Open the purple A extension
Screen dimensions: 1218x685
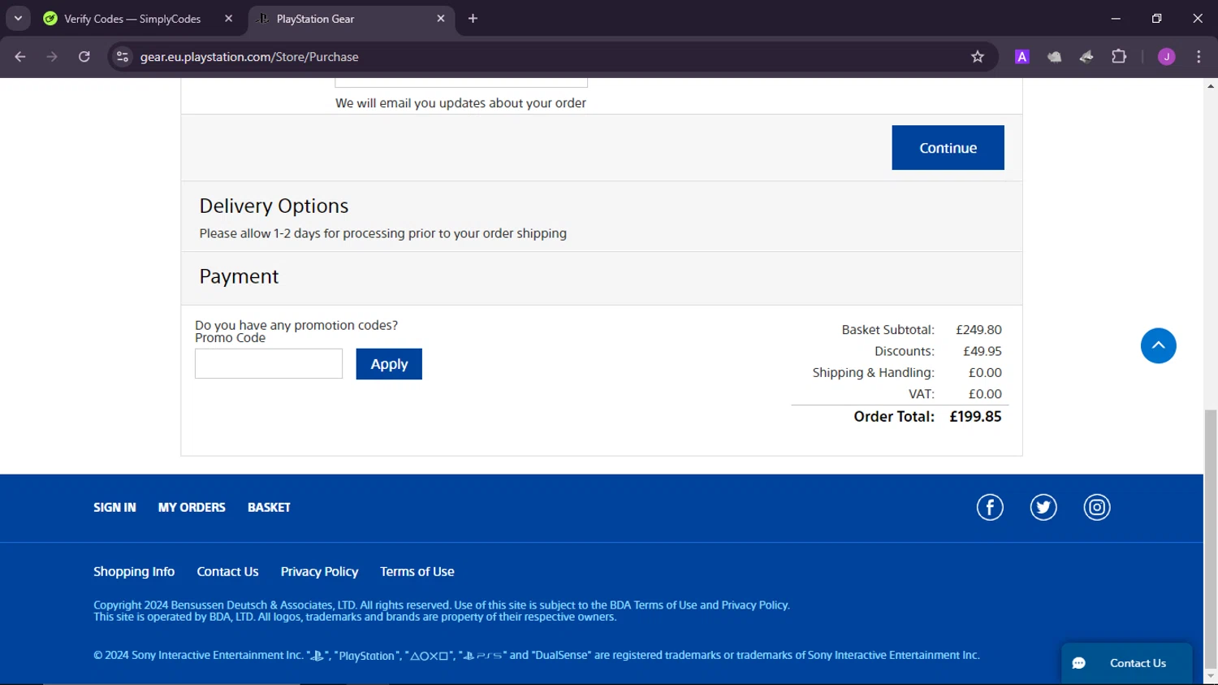[x=1022, y=57]
